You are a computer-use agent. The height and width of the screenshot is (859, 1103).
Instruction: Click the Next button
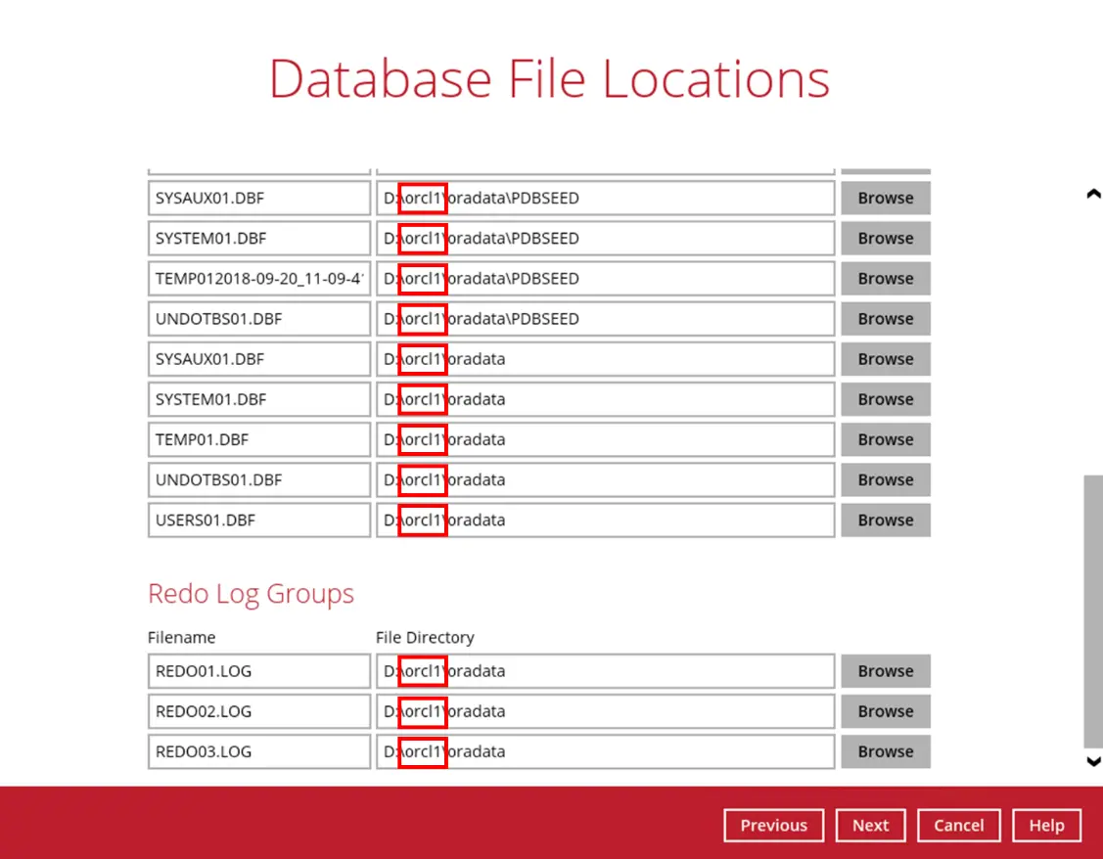coord(869,825)
